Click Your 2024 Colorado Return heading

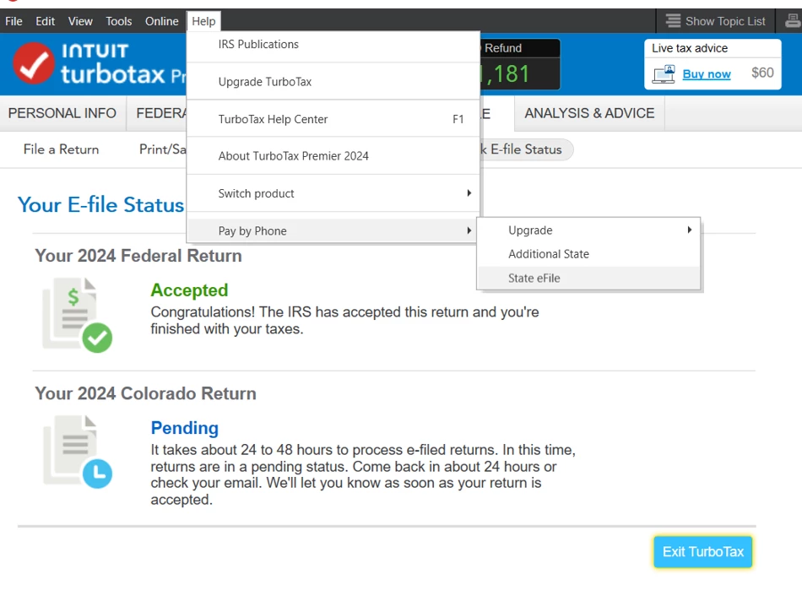(x=146, y=393)
